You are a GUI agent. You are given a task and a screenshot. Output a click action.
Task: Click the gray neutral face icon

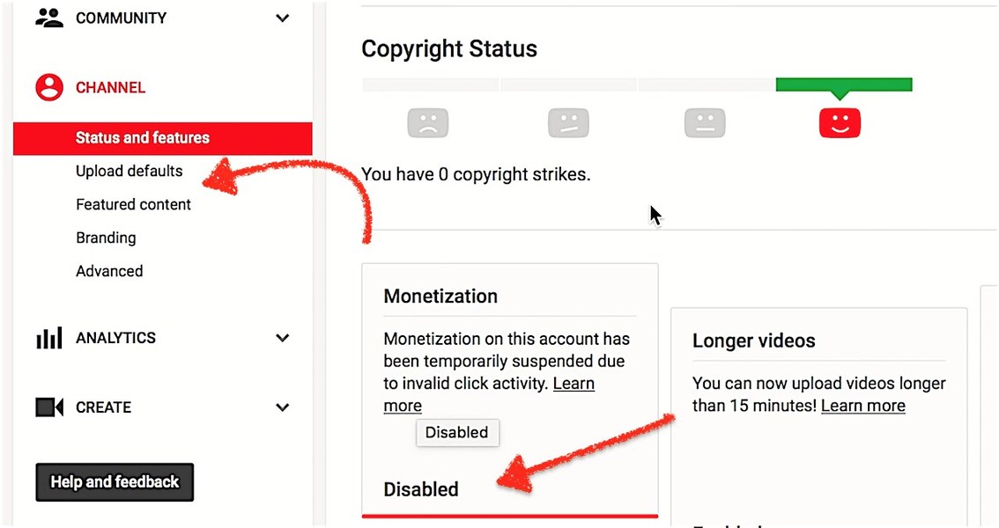(705, 123)
